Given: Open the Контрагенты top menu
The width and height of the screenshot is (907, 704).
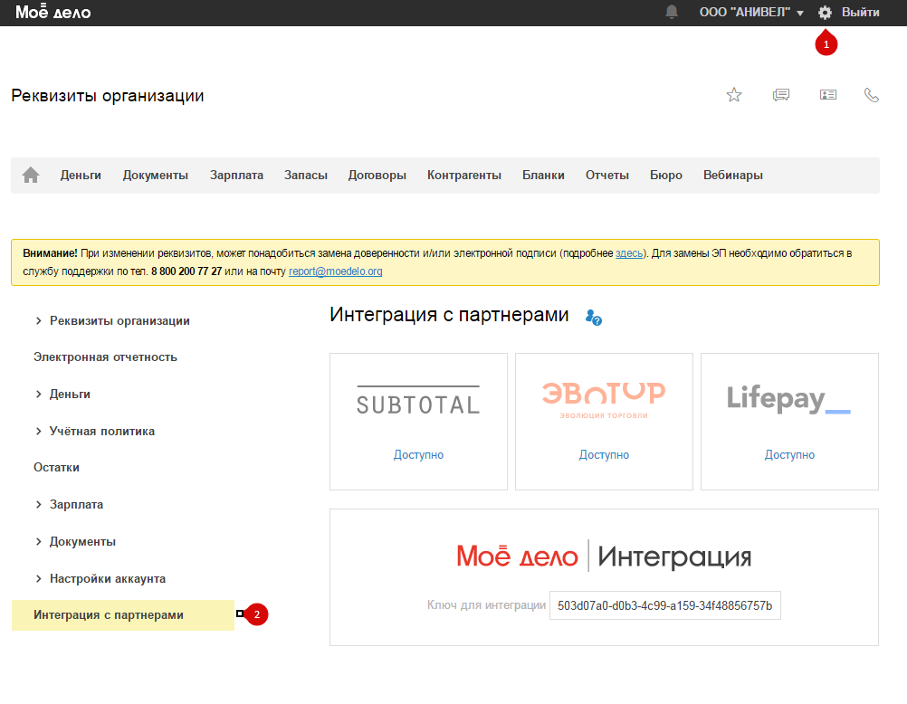Looking at the screenshot, I should coord(464,175).
